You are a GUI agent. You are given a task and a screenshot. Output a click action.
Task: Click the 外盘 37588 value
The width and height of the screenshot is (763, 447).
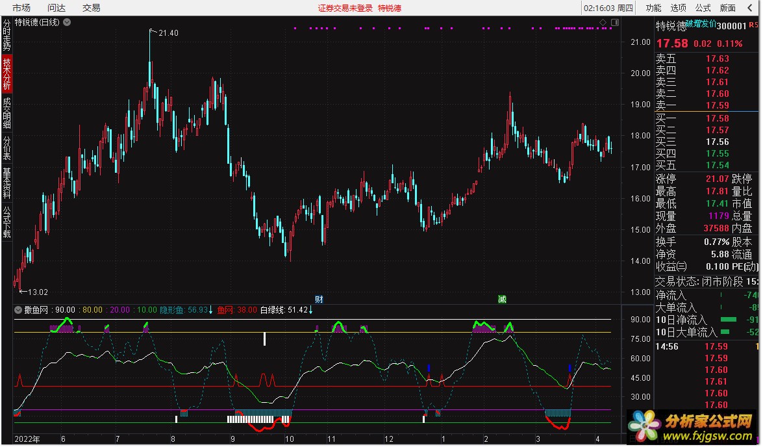(x=716, y=228)
